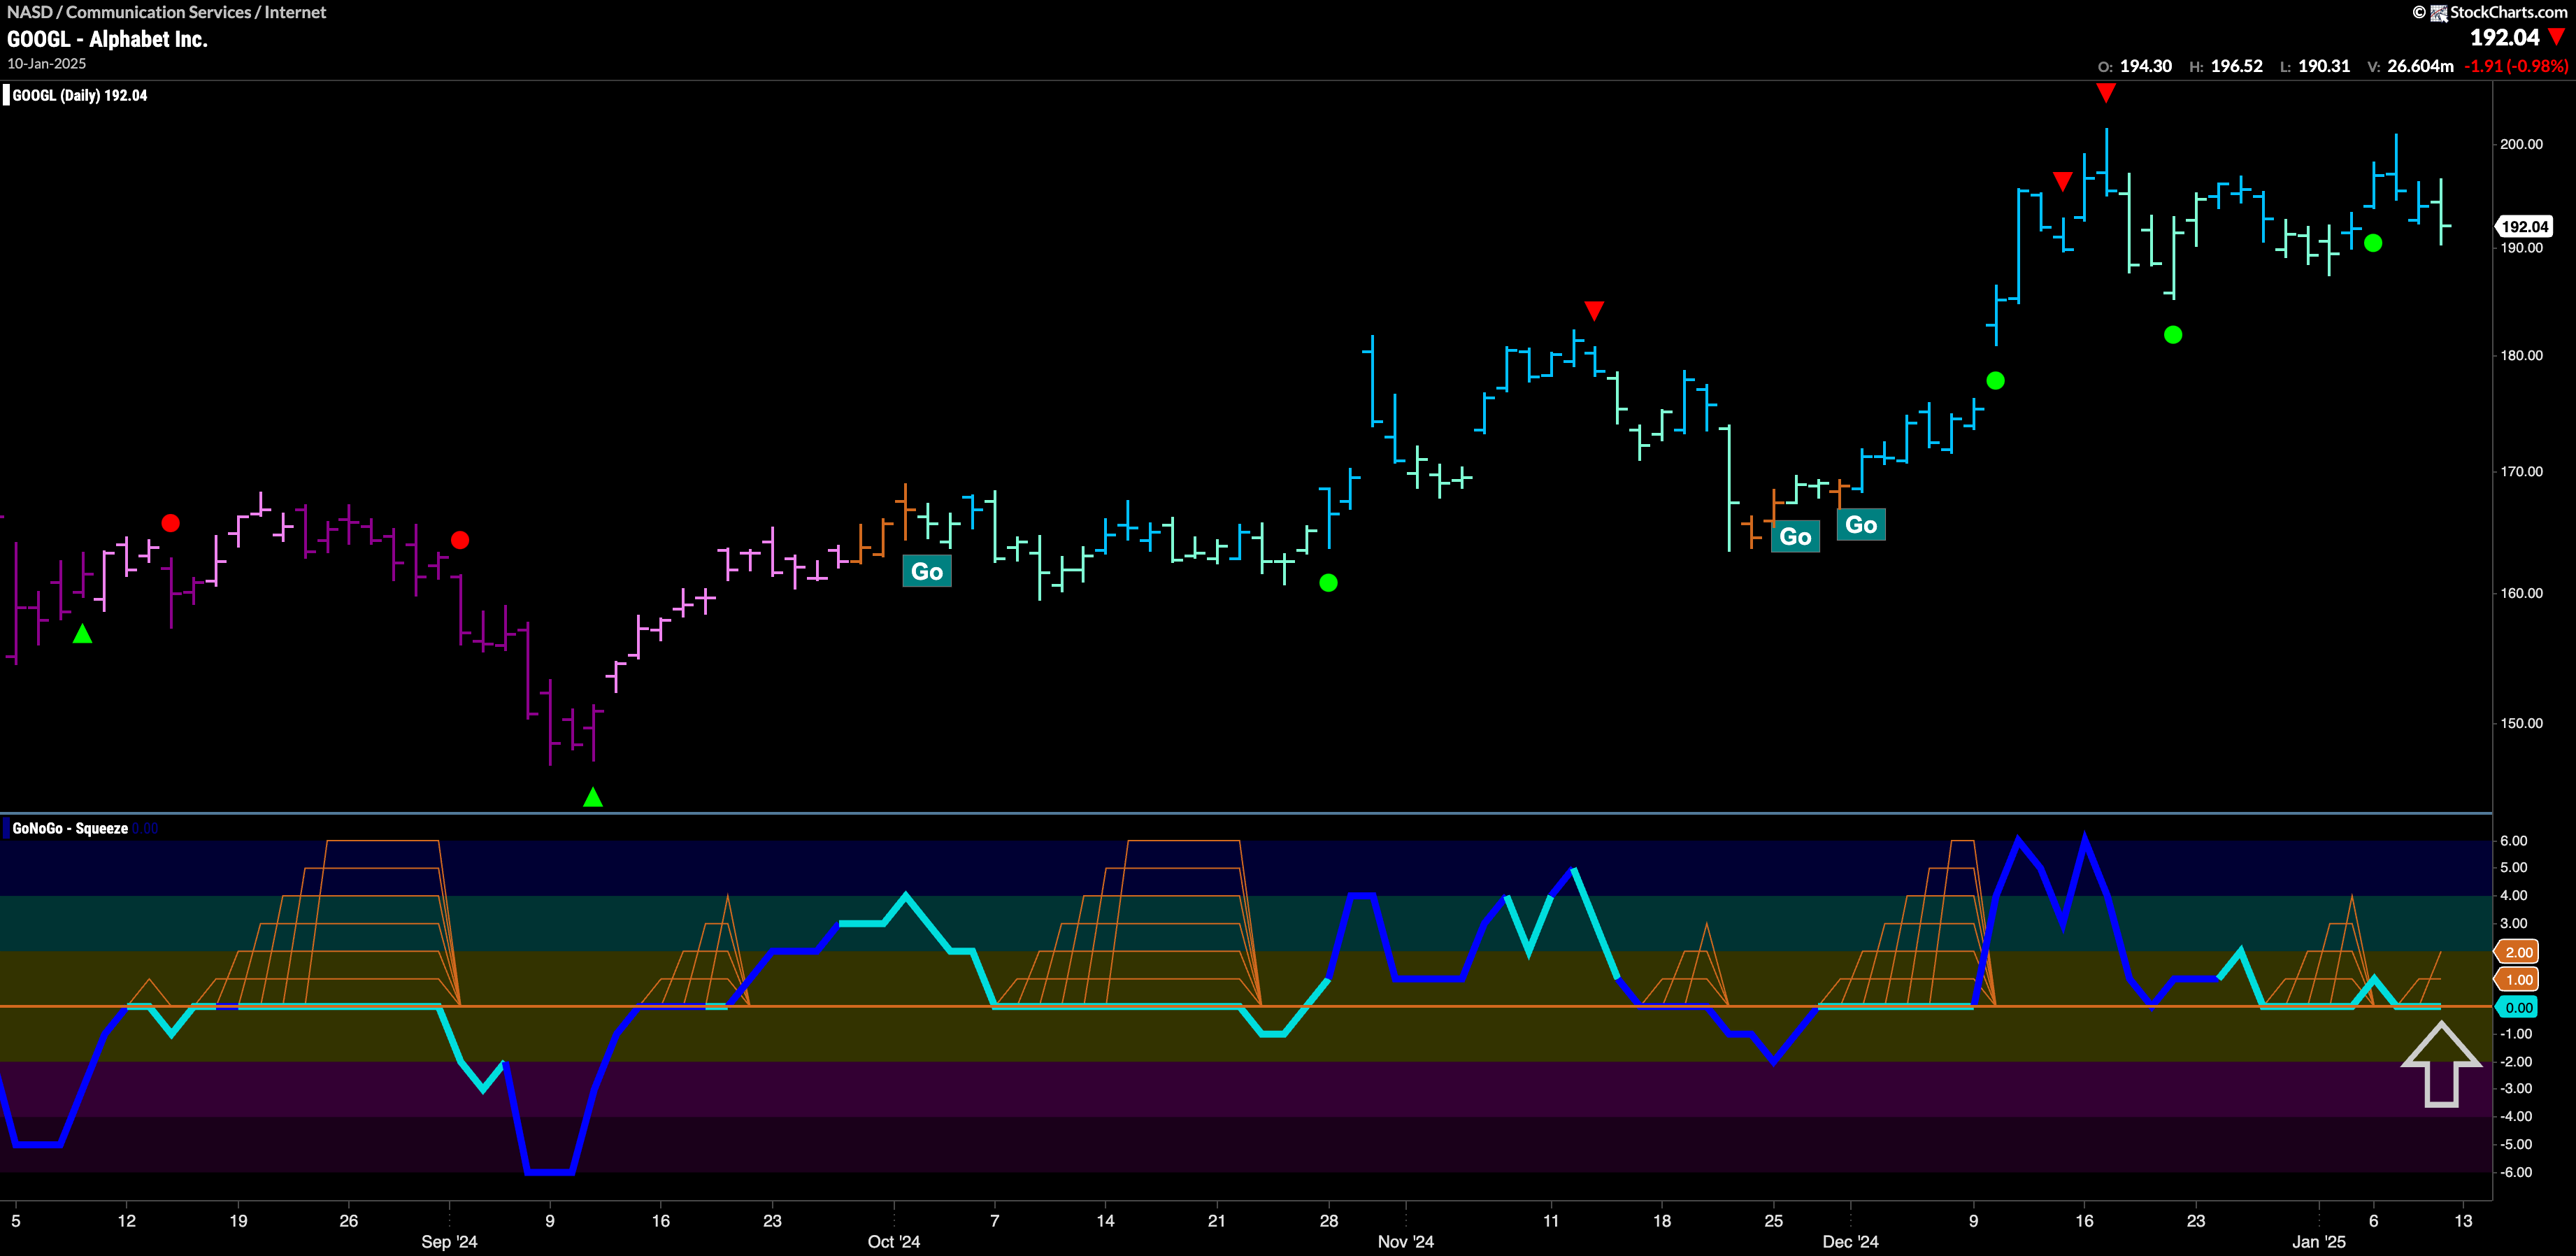
Task: Click GOOGL - Alphabet Inc. title
Action: [x=107, y=39]
